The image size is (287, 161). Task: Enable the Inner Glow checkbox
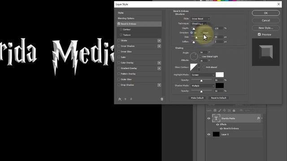pyautogui.click(x=119, y=51)
